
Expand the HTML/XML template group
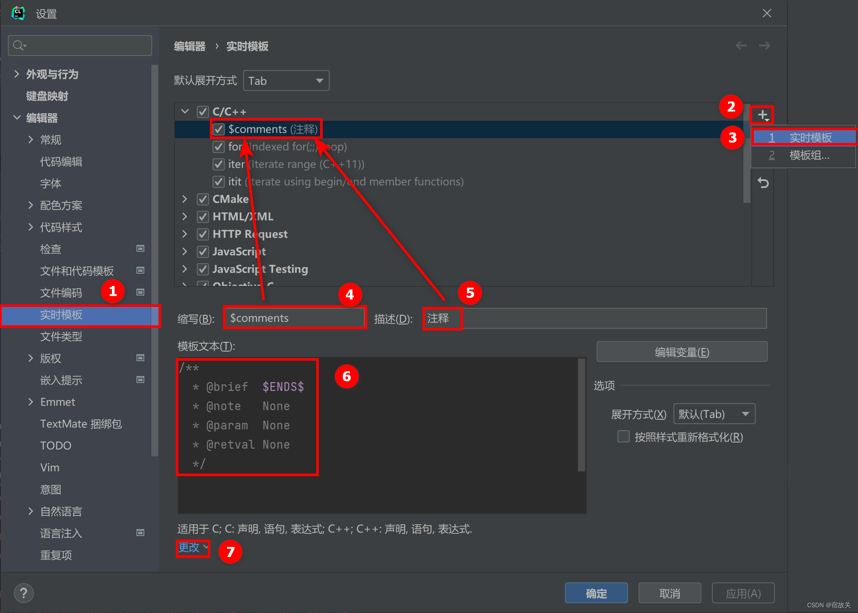[185, 216]
